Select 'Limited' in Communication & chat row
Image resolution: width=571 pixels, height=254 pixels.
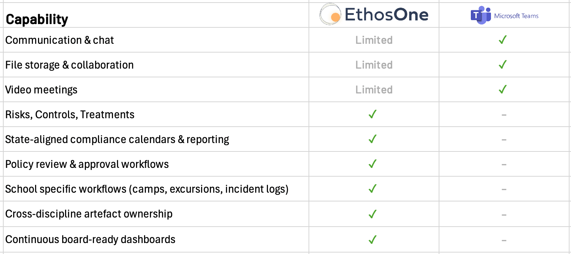(374, 40)
